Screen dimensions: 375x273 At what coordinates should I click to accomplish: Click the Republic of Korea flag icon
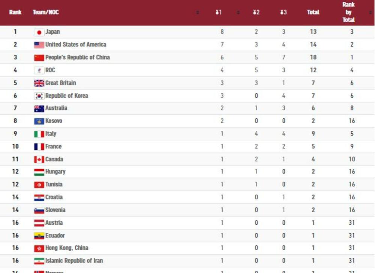[39, 96]
